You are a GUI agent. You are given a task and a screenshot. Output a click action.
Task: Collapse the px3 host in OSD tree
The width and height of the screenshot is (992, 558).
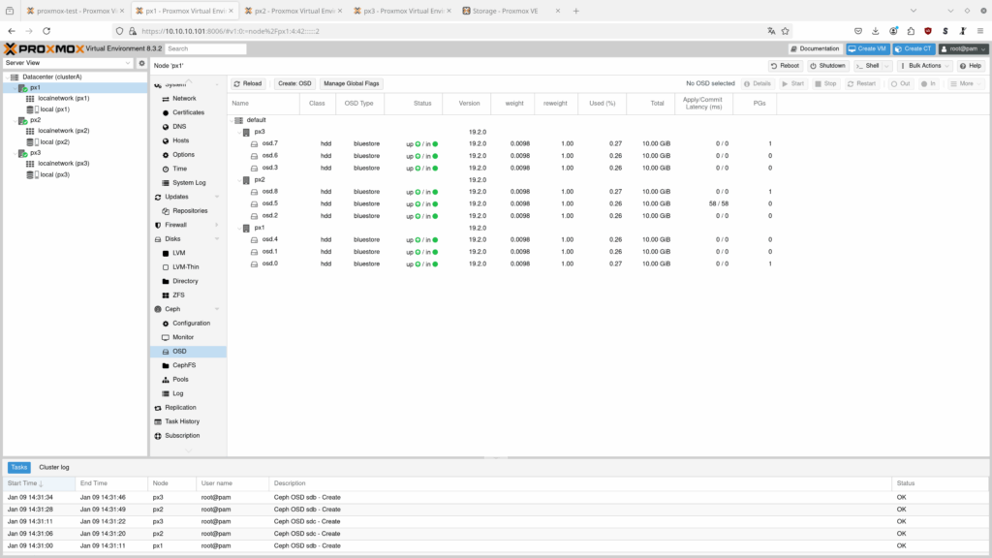[x=239, y=132]
